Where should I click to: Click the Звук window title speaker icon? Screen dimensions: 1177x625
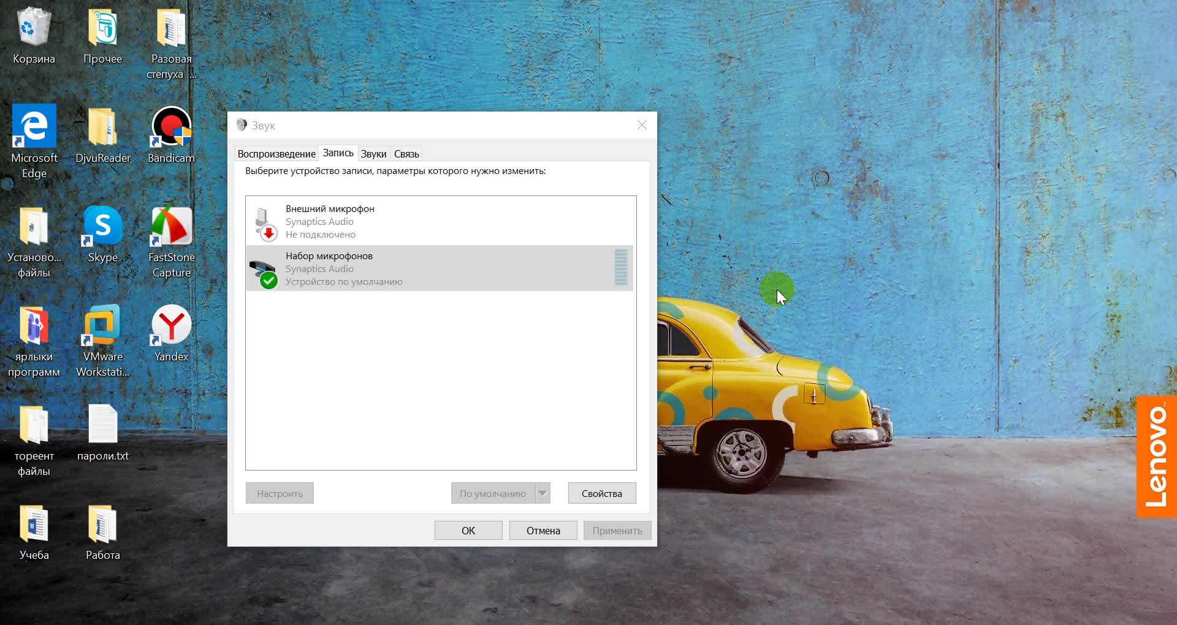coord(242,124)
